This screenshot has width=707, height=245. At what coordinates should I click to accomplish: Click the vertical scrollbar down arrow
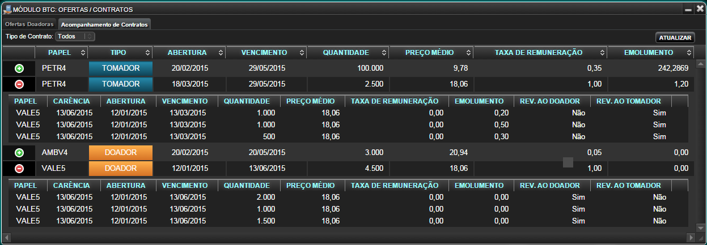[x=700, y=228]
